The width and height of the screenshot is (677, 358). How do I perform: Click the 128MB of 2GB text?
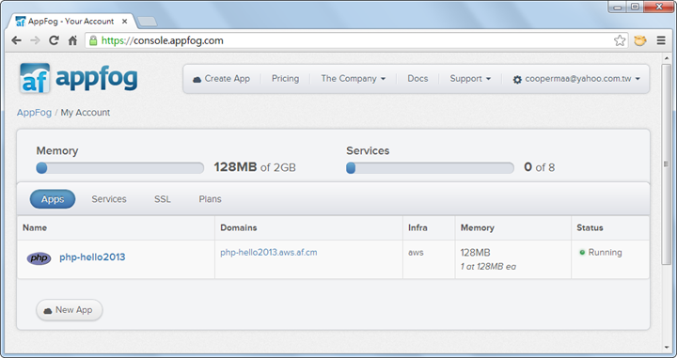click(255, 167)
